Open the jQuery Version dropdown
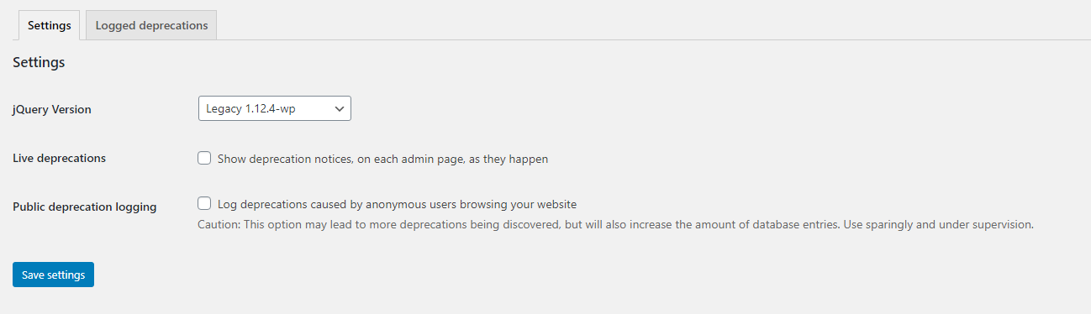This screenshot has width=1091, height=314. click(275, 108)
